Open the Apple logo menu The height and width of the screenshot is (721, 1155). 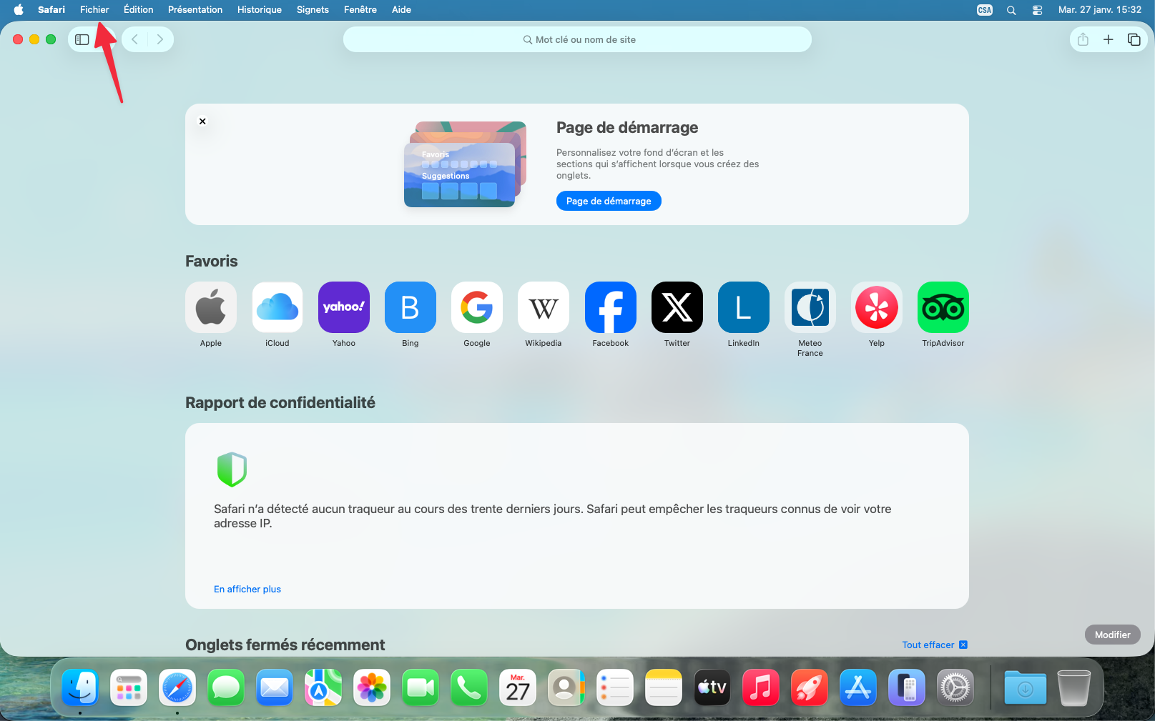coord(19,9)
